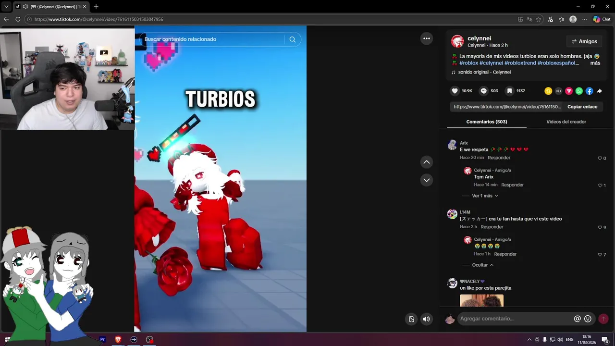Expand 'Ver 1 más' replies
The height and width of the screenshot is (346, 615).
click(485, 196)
